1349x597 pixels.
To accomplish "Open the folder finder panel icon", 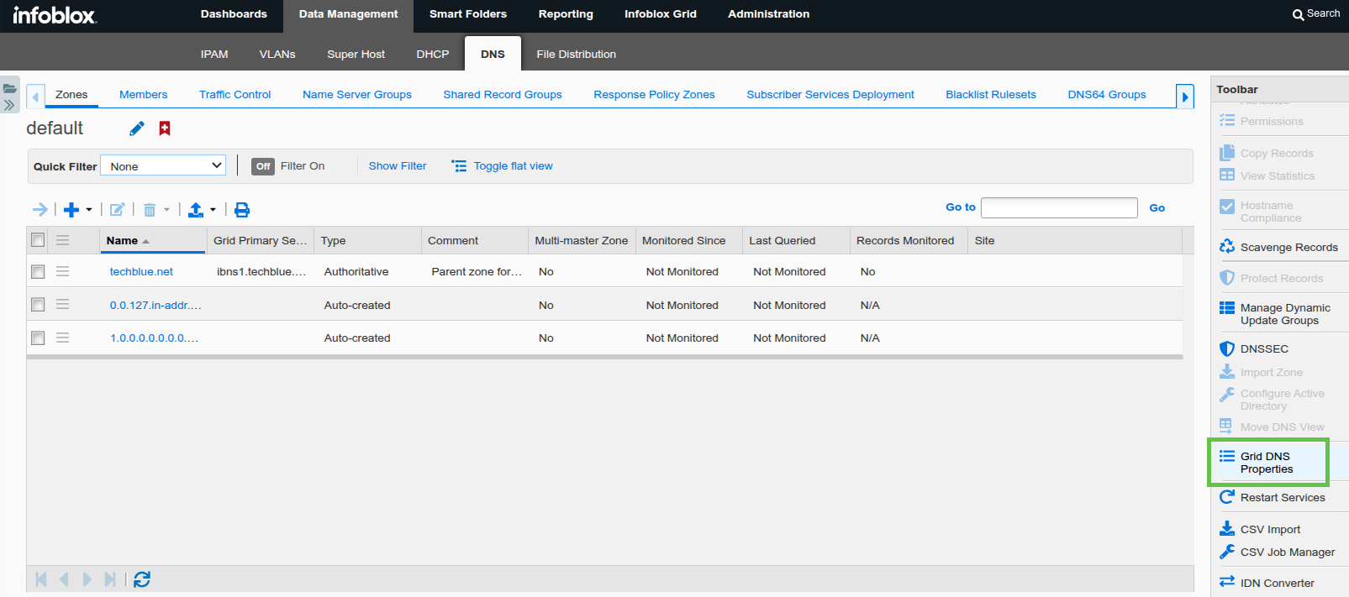I will pos(10,88).
